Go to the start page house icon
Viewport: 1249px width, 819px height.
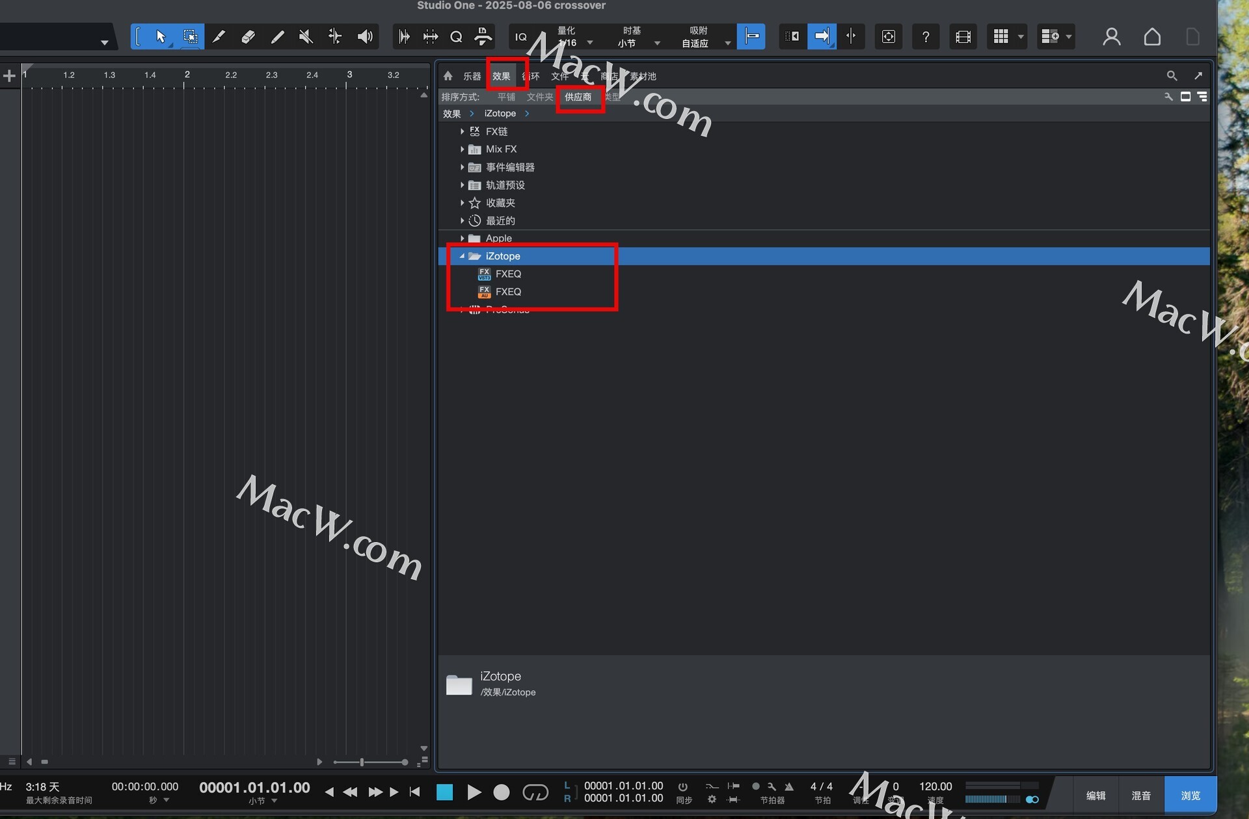pyautogui.click(x=1152, y=37)
